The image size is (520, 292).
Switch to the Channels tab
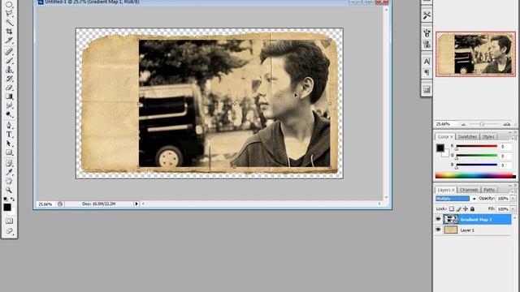pos(469,190)
